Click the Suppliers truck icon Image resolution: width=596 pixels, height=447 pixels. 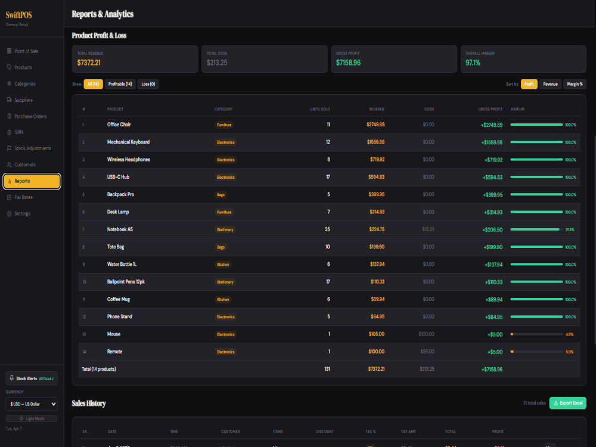pyautogui.click(x=9, y=100)
